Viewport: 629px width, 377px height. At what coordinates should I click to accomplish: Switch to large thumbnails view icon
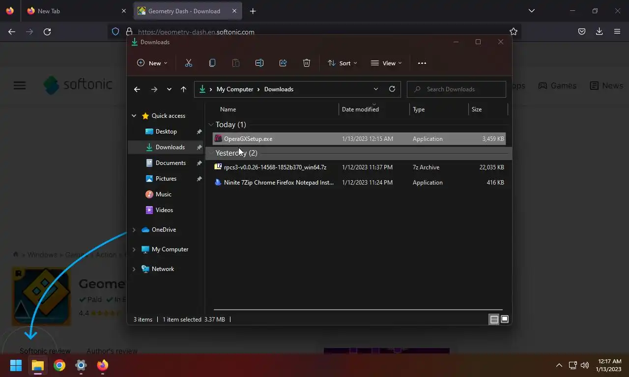click(505, 320)
